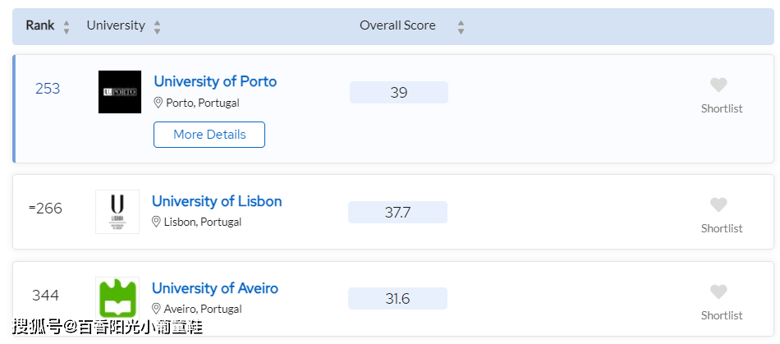Sort by Overall Score using the arrows

[x=461, y=27]
